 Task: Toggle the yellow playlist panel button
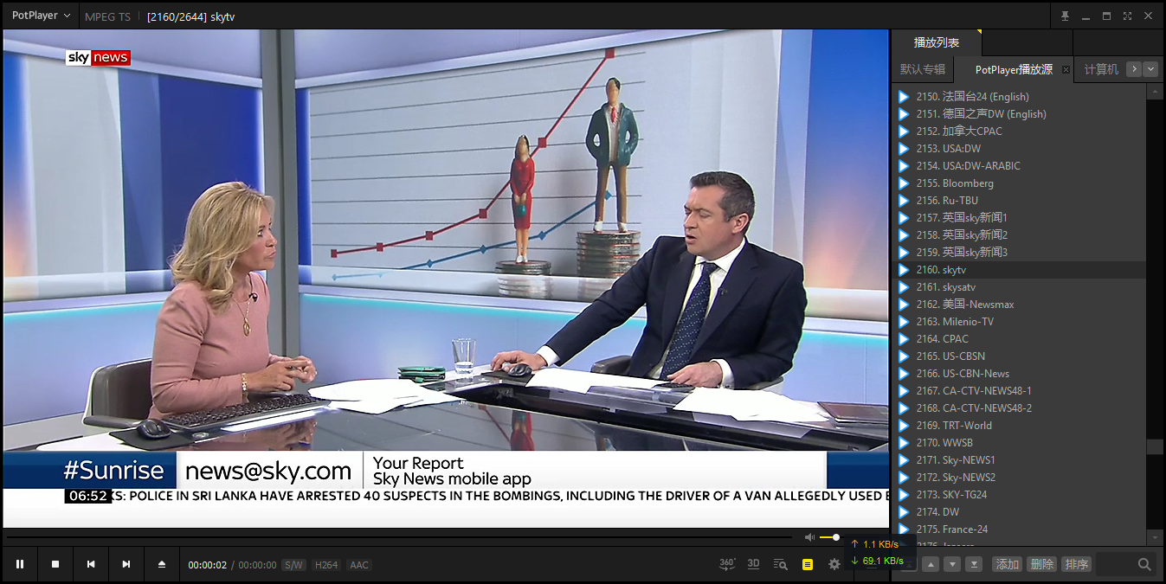coord(808,564)
